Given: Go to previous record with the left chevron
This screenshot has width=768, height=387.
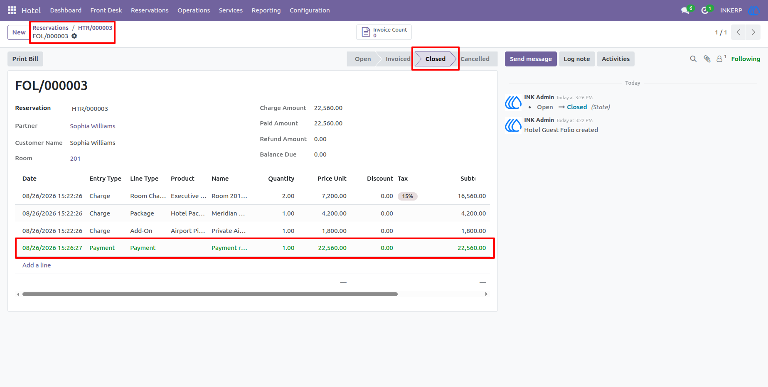Looking at the screenshot, I should (x=738, y=32).
